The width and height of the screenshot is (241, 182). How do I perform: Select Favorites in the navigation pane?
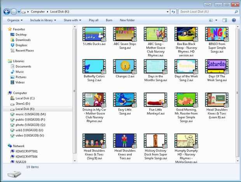click(x=16, y=29)
